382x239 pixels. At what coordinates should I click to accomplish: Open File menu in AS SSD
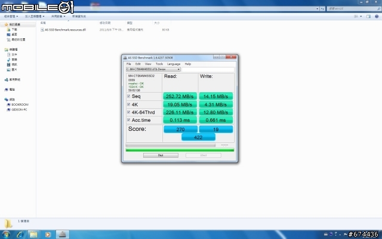(129, 64)
